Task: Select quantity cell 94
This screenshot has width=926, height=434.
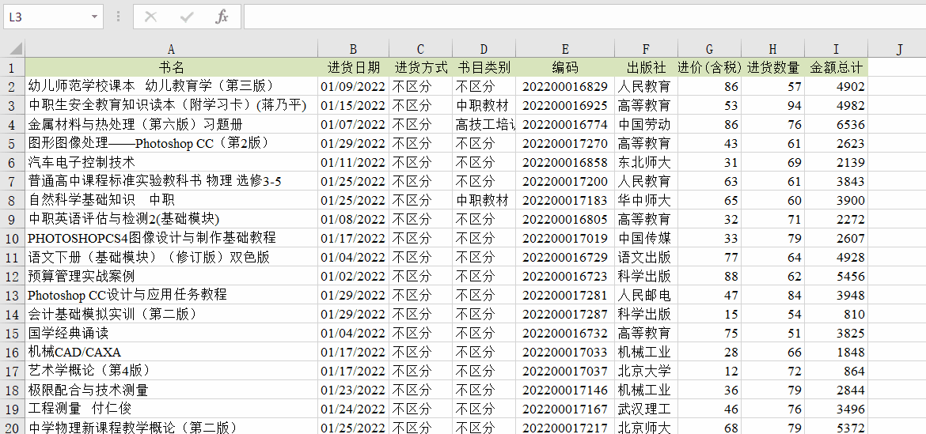Action: (x=773, y=106)
